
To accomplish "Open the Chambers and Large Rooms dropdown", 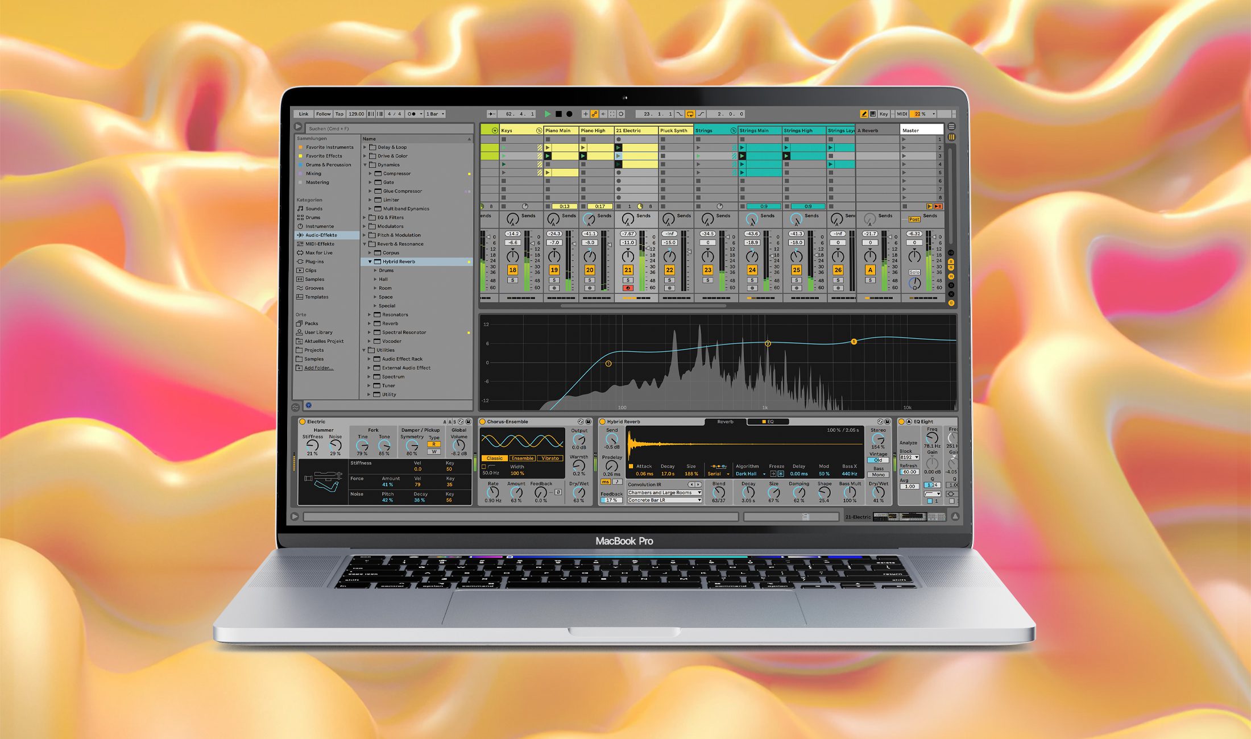I will 665,492.
